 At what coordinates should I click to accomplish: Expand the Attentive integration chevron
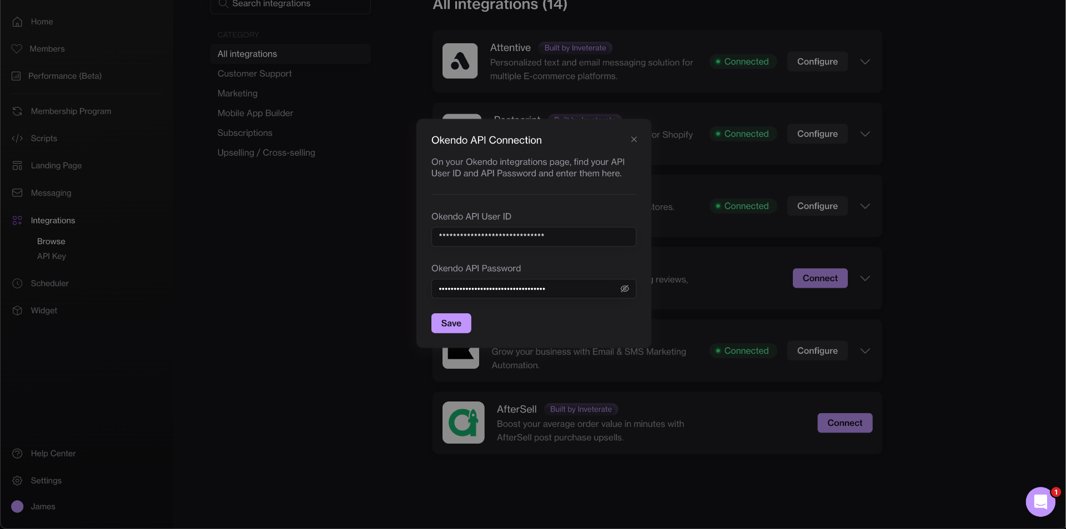(x=865, y=62)
